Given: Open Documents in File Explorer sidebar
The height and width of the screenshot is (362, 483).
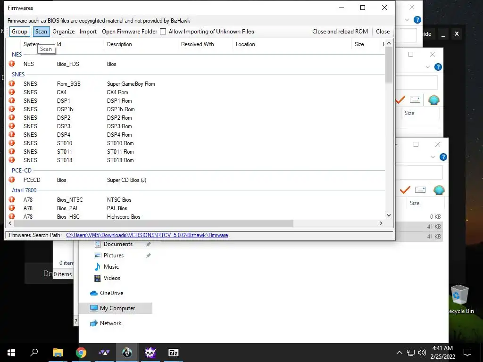Looking at the screenshot, I should (x=118, y=244).
